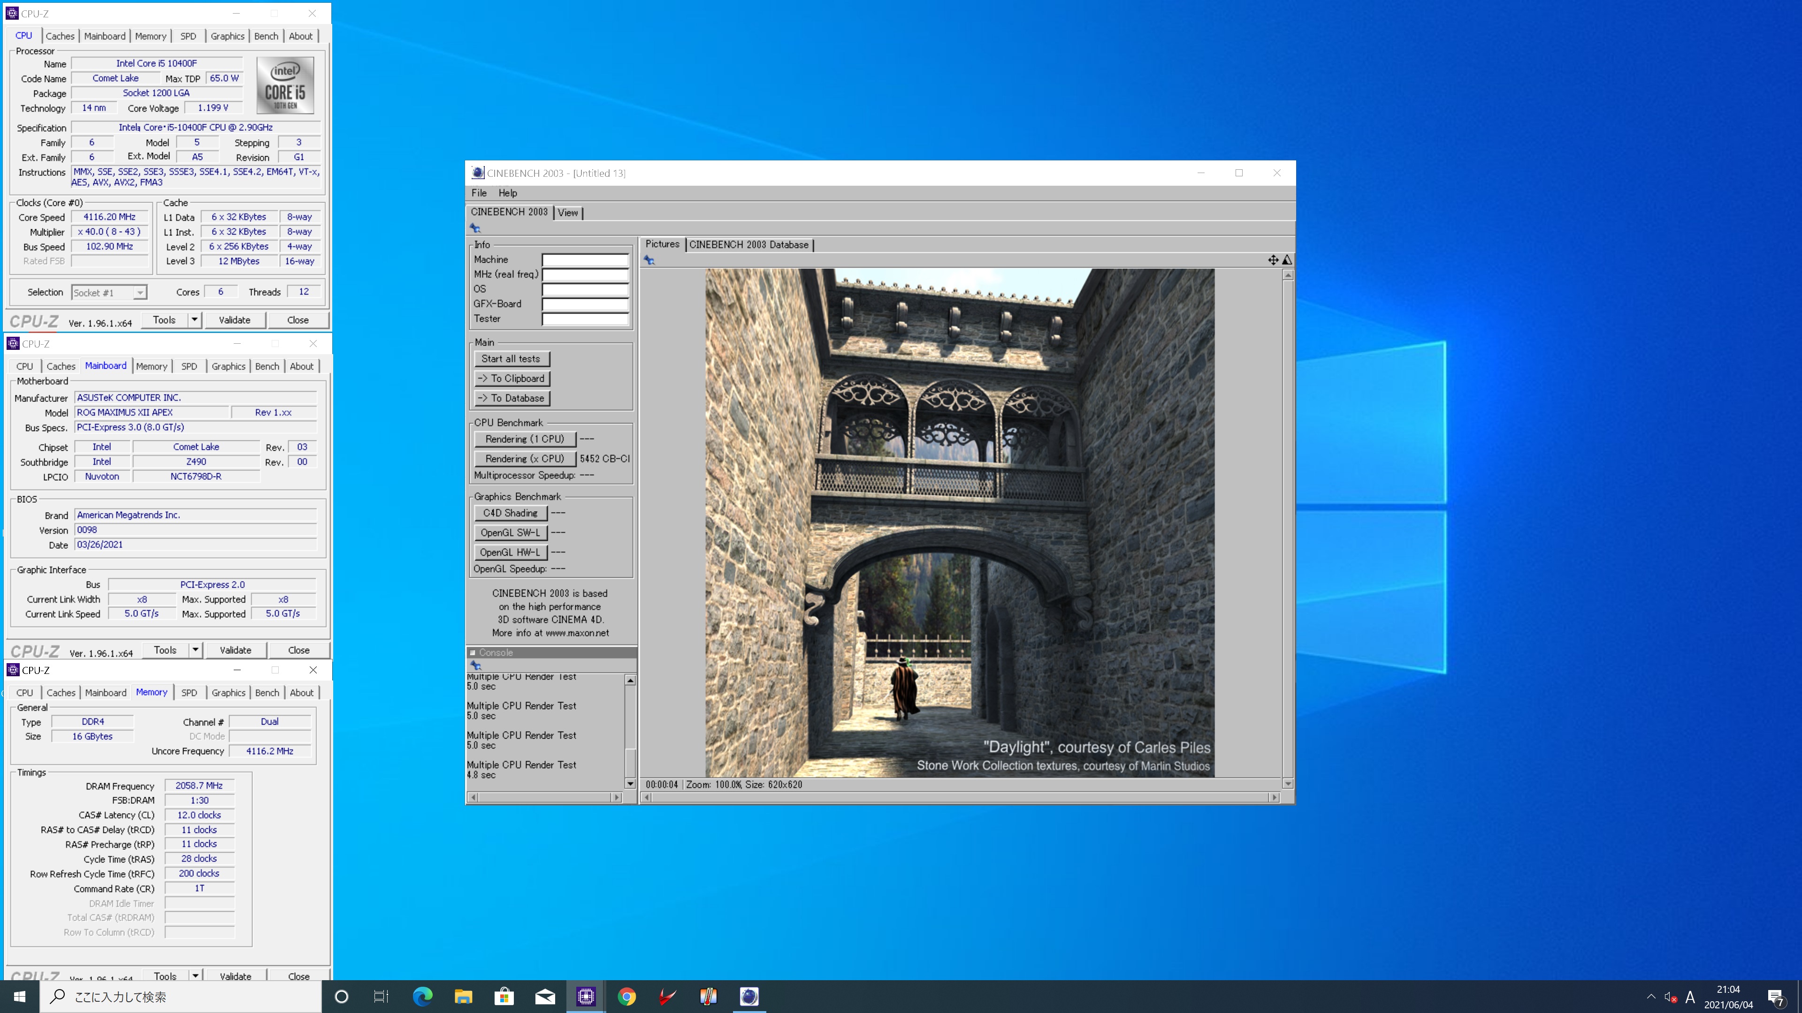Open Cortana circle icon on taskbar
The height and width of the screenshot is (1013, 1802).
click(x=341, y=996)
